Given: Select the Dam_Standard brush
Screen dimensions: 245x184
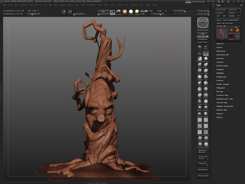Looking at the screenshot, I should pos(200,71).
